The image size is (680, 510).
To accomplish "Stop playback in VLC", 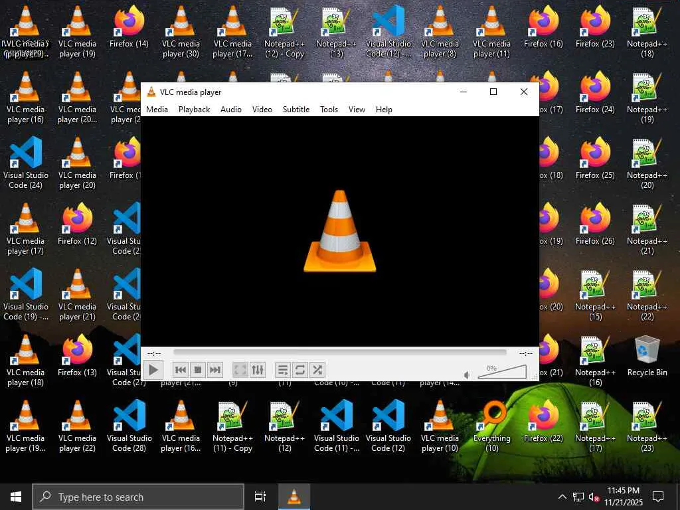I will [x=198, y=370].
